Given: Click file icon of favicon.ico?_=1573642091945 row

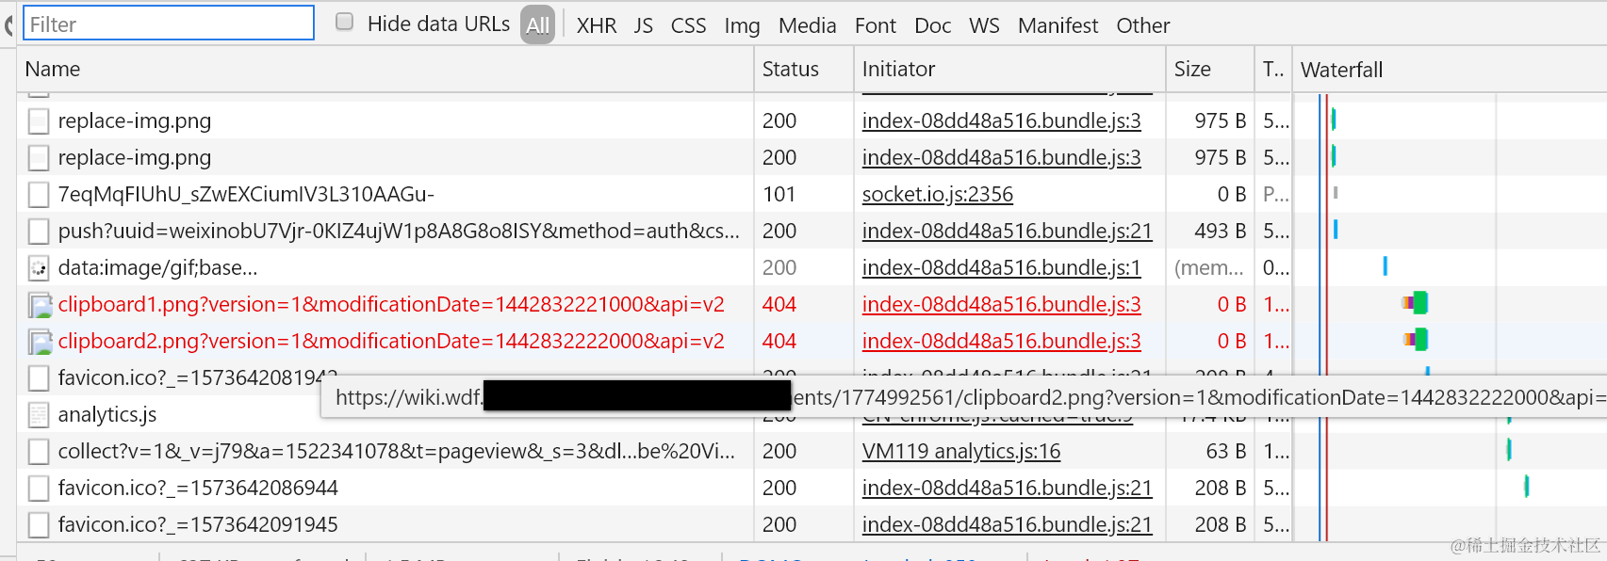Looking at the screenshot, I should coord(39,524).
